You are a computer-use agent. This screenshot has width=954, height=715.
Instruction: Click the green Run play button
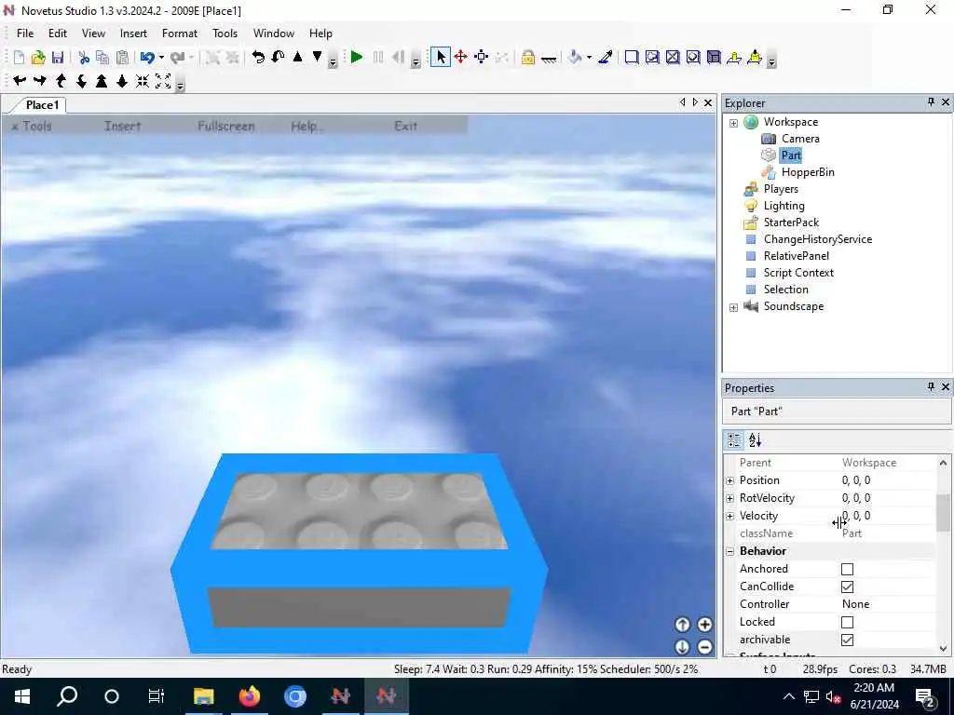pos(357,57)
